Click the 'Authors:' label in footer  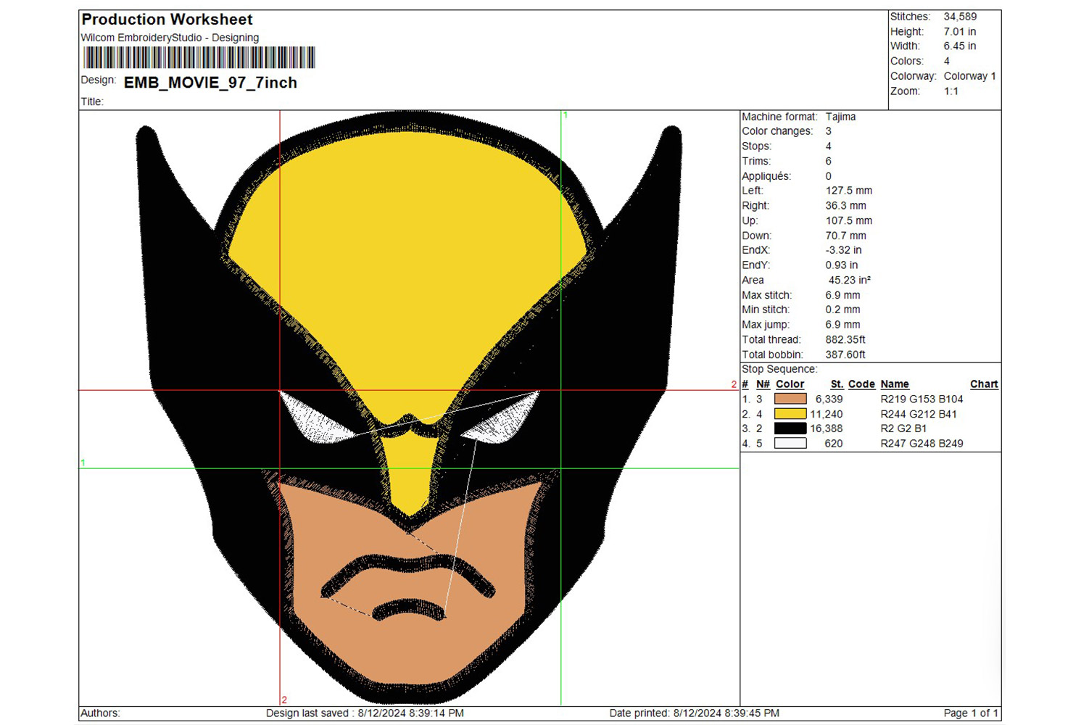coord(100,713)
